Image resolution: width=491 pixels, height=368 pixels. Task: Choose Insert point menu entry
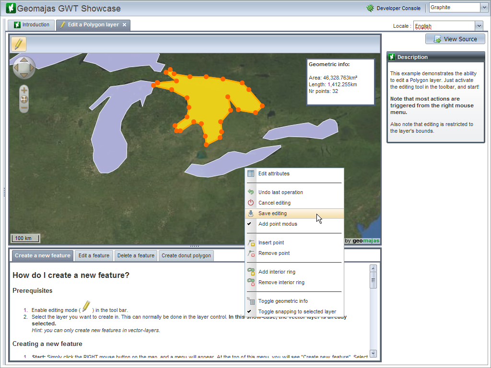click(271, 242)
